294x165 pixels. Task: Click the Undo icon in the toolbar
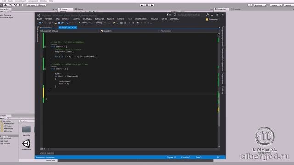tap(67, 23)
